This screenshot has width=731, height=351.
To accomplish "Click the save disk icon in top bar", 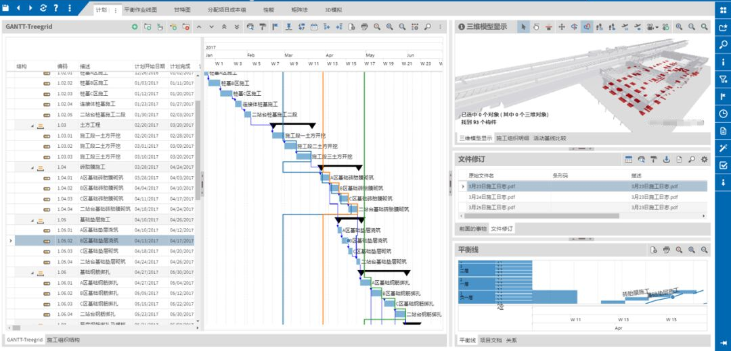I will pos(7,8).
